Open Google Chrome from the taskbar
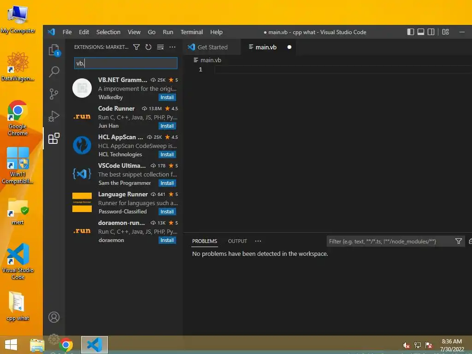This screenshot has width=472, height=354. (x=66, y=345)
